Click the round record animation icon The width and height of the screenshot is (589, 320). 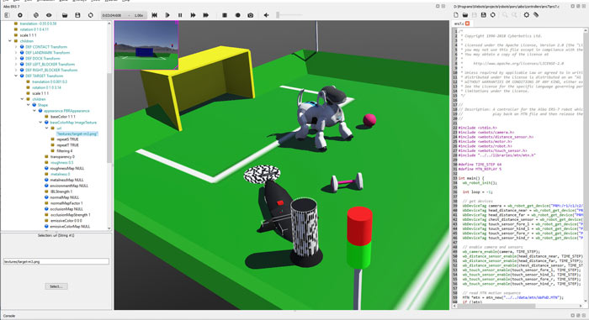tap(237, 15)
